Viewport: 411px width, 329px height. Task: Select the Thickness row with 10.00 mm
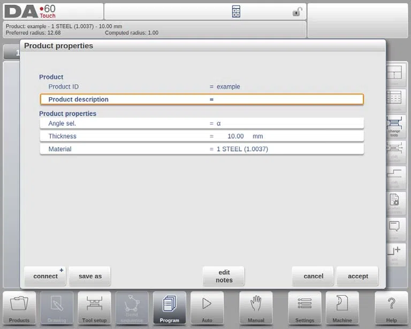pos(202,136)
